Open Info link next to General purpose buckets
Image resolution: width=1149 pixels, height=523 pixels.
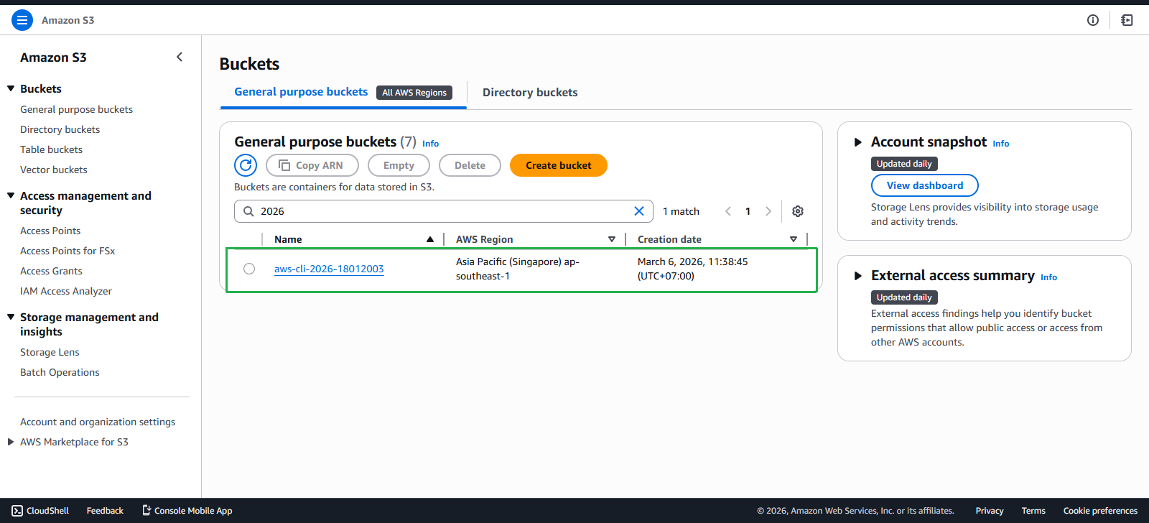point(430,144)
